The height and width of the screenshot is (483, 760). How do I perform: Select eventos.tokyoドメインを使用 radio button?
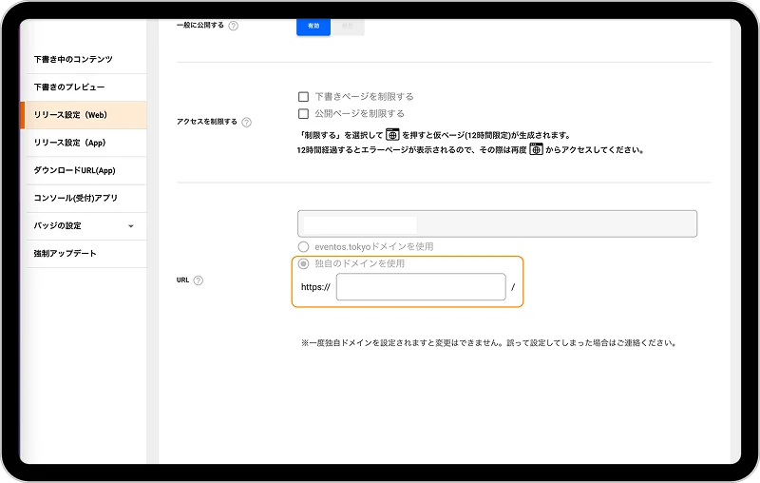(x=304, y=246)
